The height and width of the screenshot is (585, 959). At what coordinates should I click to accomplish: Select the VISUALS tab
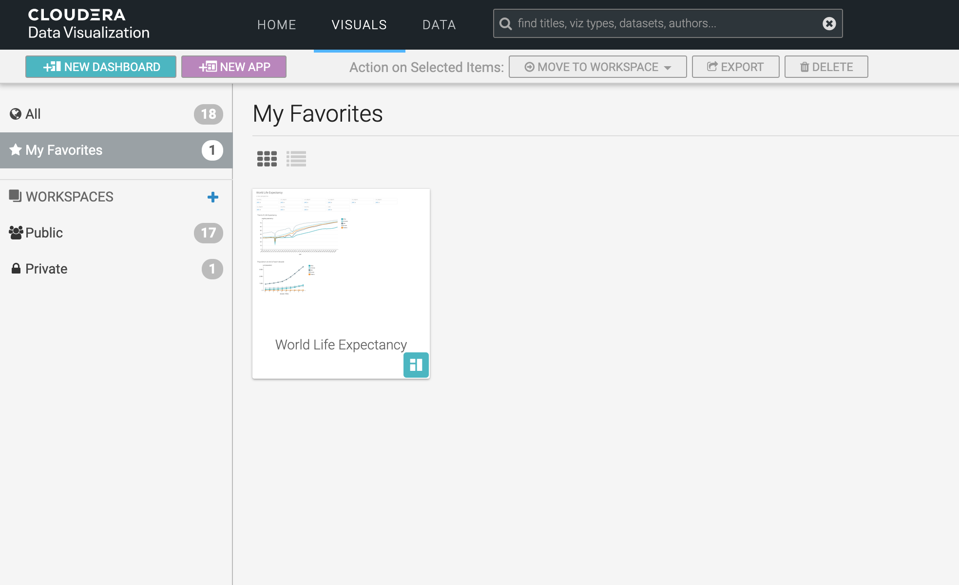point(359,25)
